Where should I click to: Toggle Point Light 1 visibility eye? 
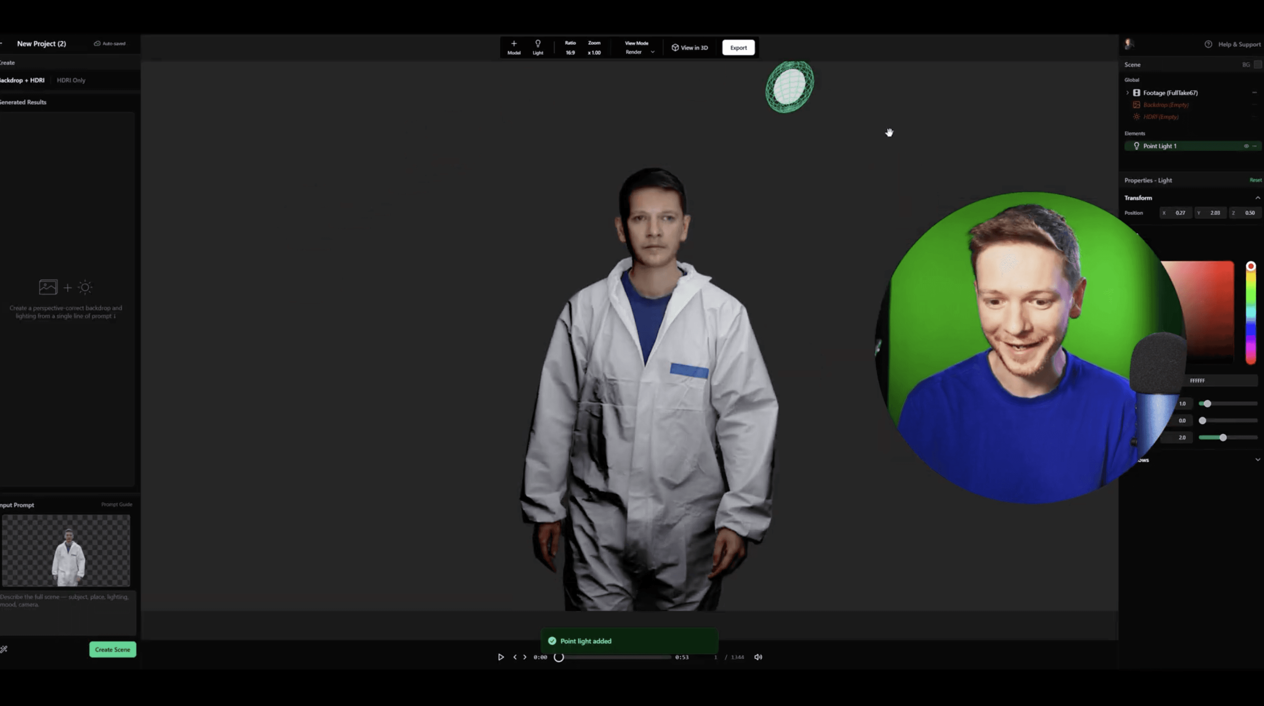(1246, 146)
